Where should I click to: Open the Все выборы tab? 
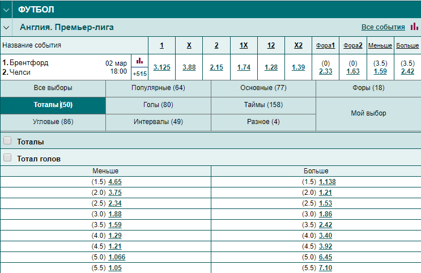[53, 88]
